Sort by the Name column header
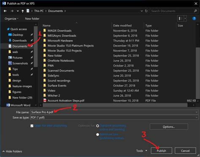The height and width of the screenshot is (157, 200). click(46, 26)
